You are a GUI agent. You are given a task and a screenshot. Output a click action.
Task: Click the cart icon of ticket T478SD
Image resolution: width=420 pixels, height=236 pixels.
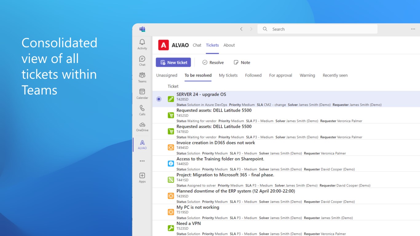tap(171, 131)
